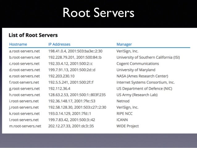This screenshot has width=197, height=148.
Task: Select the 'List of Root Servers' heading
Action: coord(33,35)
